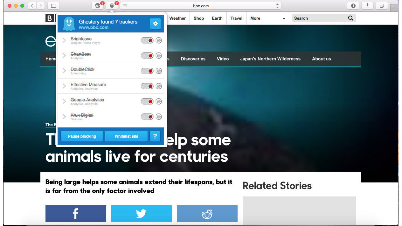Image resolution: width=402 pixels, height=226 pixels.
Task: Expand Brightcove tracker details
Action: (x=64, y=40)
